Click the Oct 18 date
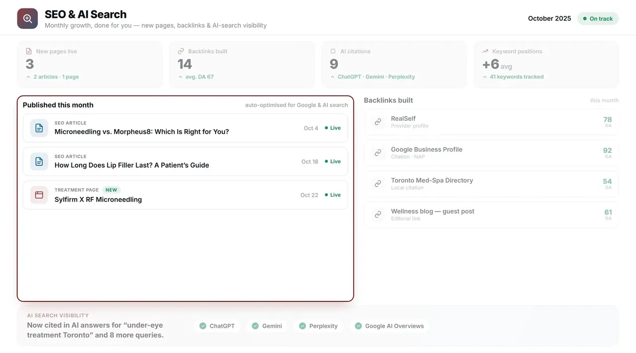The image size is (636, 353). coord(310,161)
